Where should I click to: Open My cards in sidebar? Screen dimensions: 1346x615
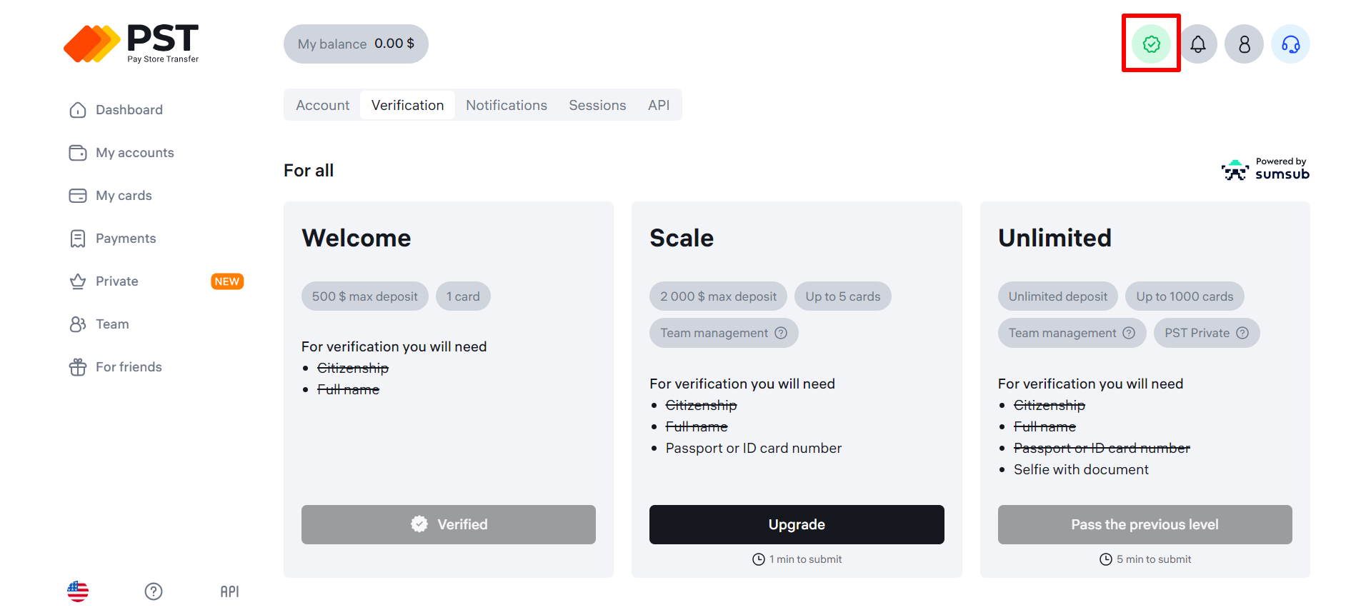pyautogui.click(x=124, y=196)
